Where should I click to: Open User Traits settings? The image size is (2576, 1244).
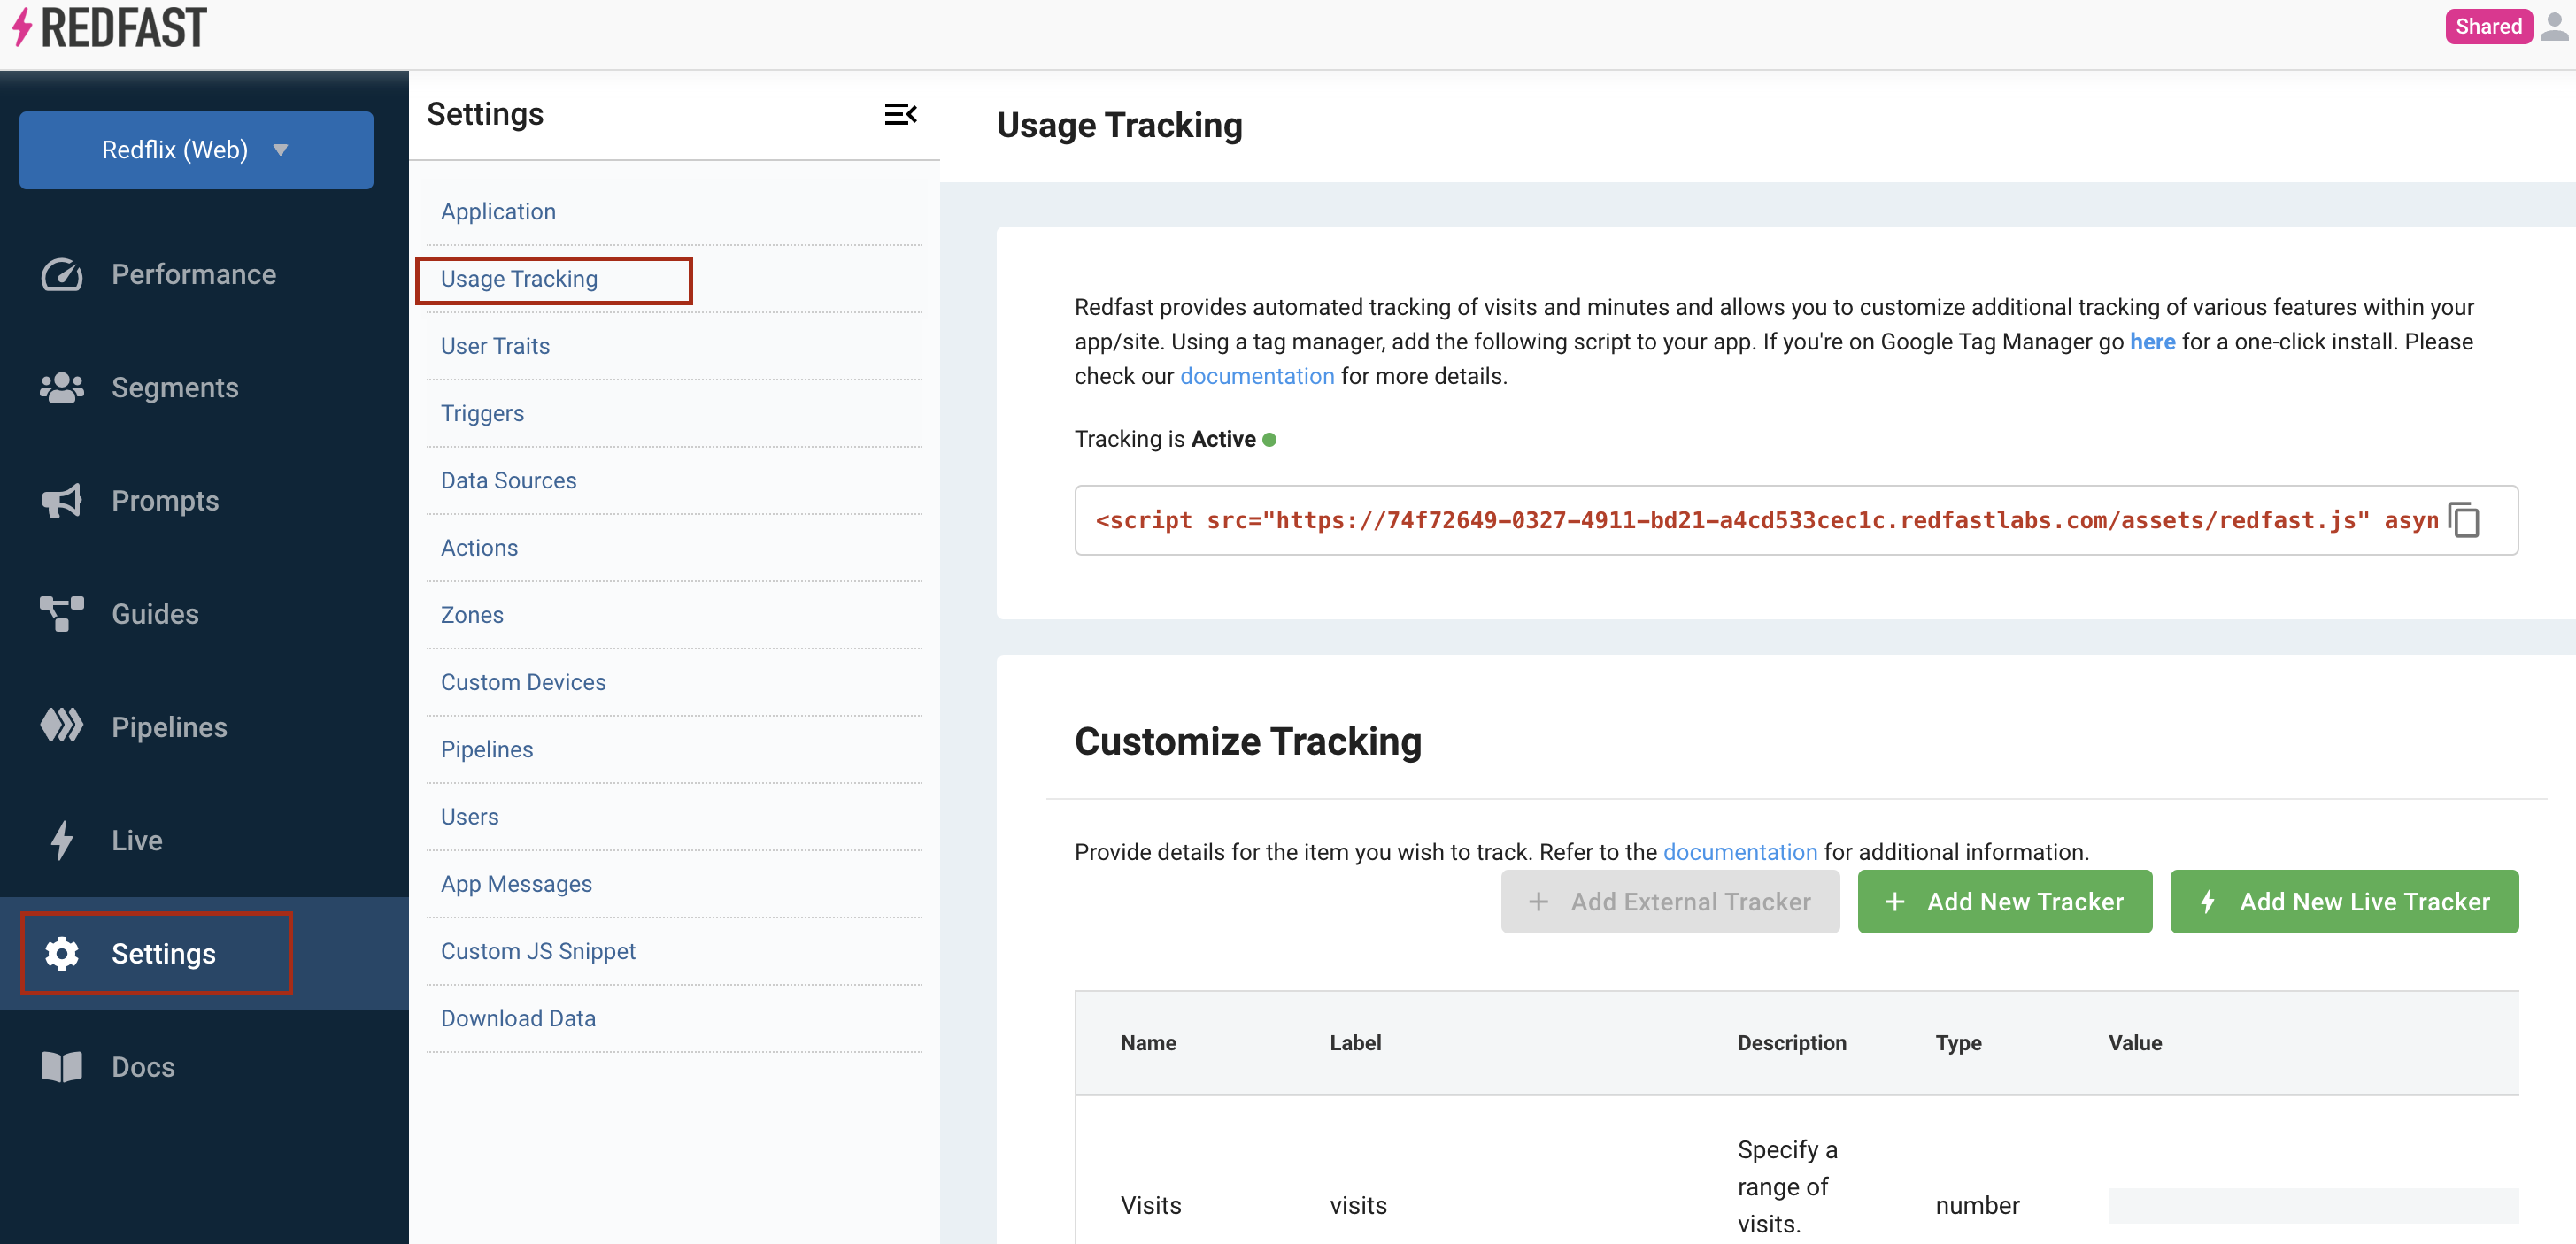(x=495, y=346)
